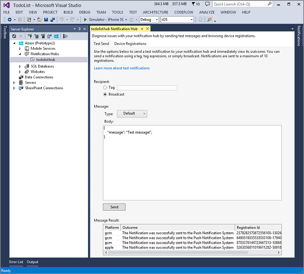Click the Connect to Azure Windows icon
The width and height of the screenshot is (304, 274).
56,36
